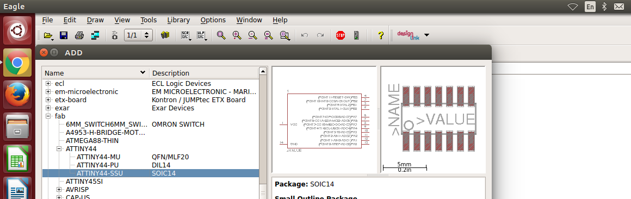Click the En keyboard layout indicator

pos(590,7)
